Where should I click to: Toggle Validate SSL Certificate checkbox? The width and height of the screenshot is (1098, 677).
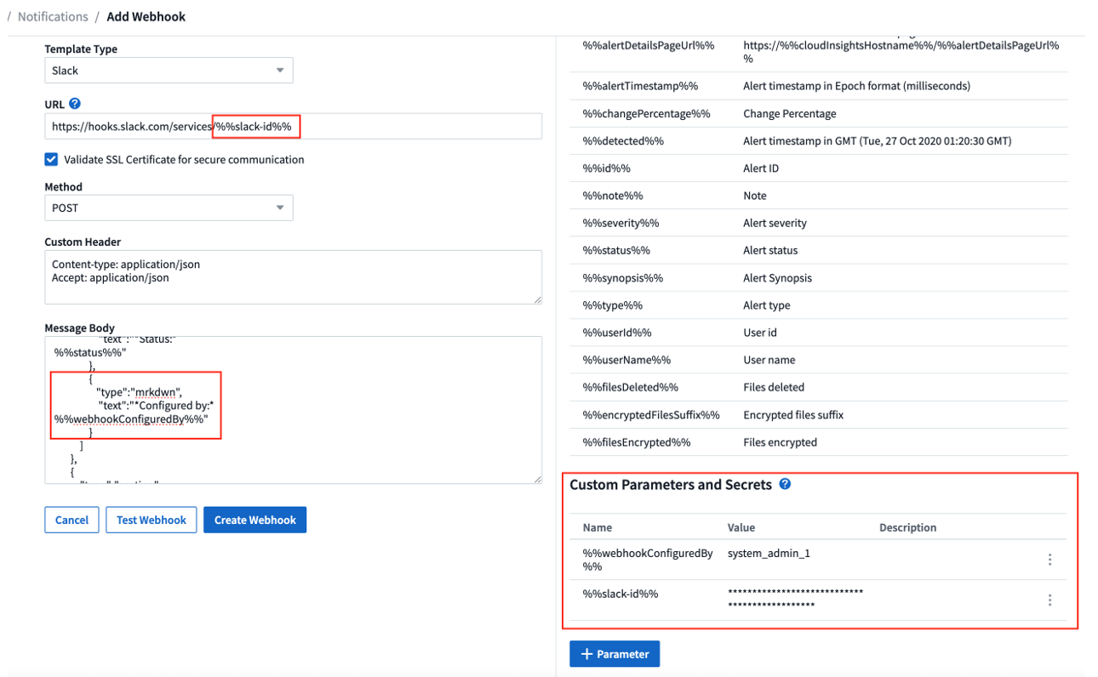pyautogui.click(x=52, y=159)
